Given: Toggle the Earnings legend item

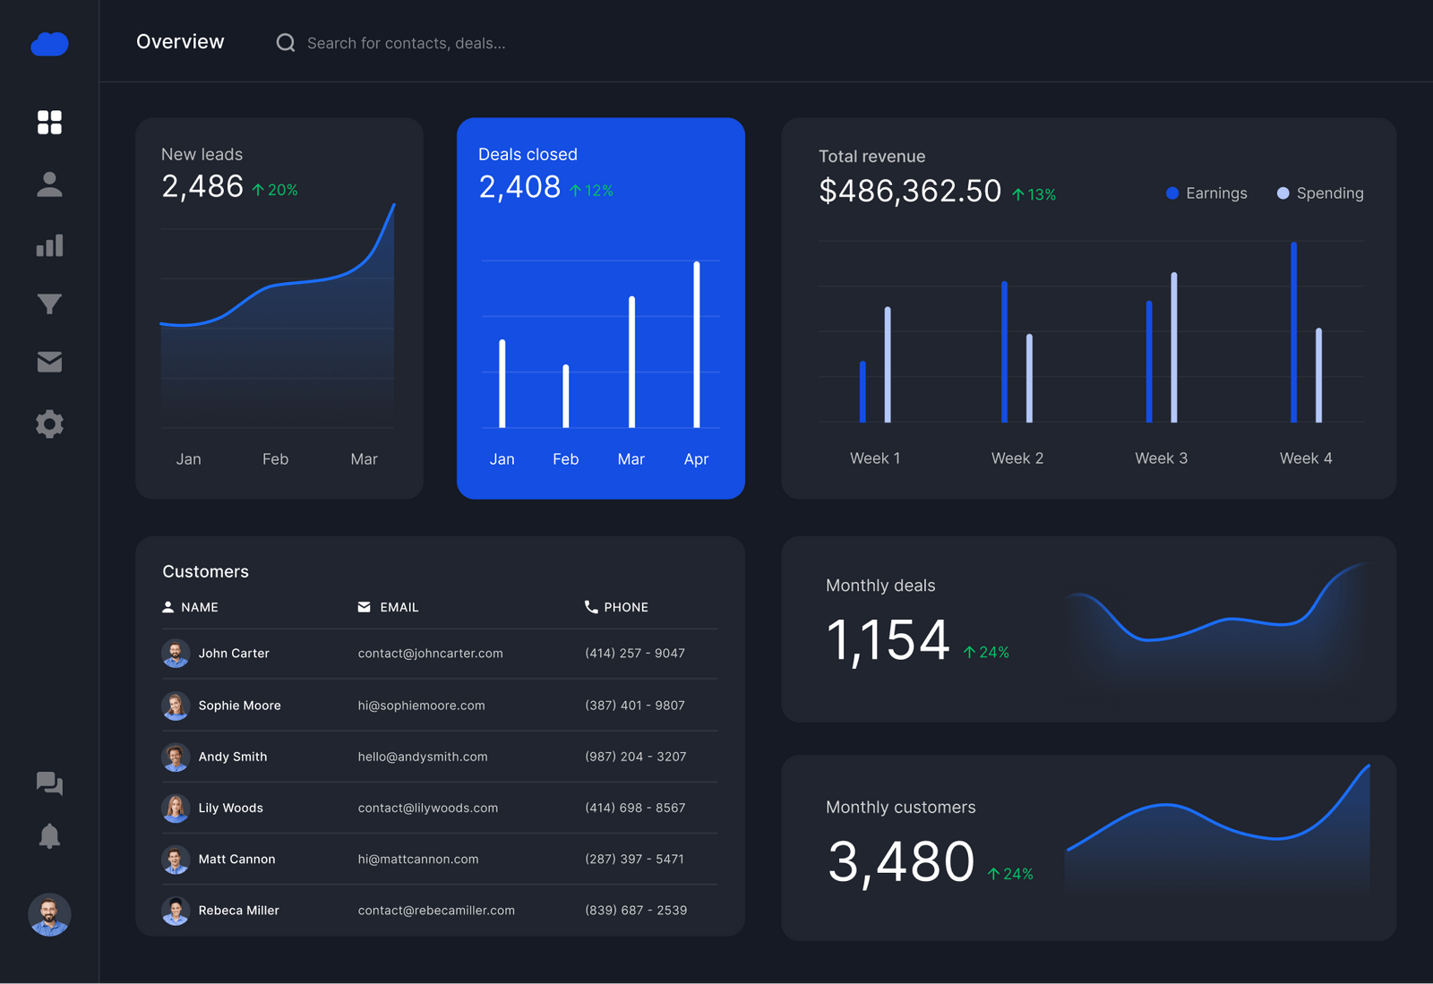Looking at the screenshot, I should 1206,193.
